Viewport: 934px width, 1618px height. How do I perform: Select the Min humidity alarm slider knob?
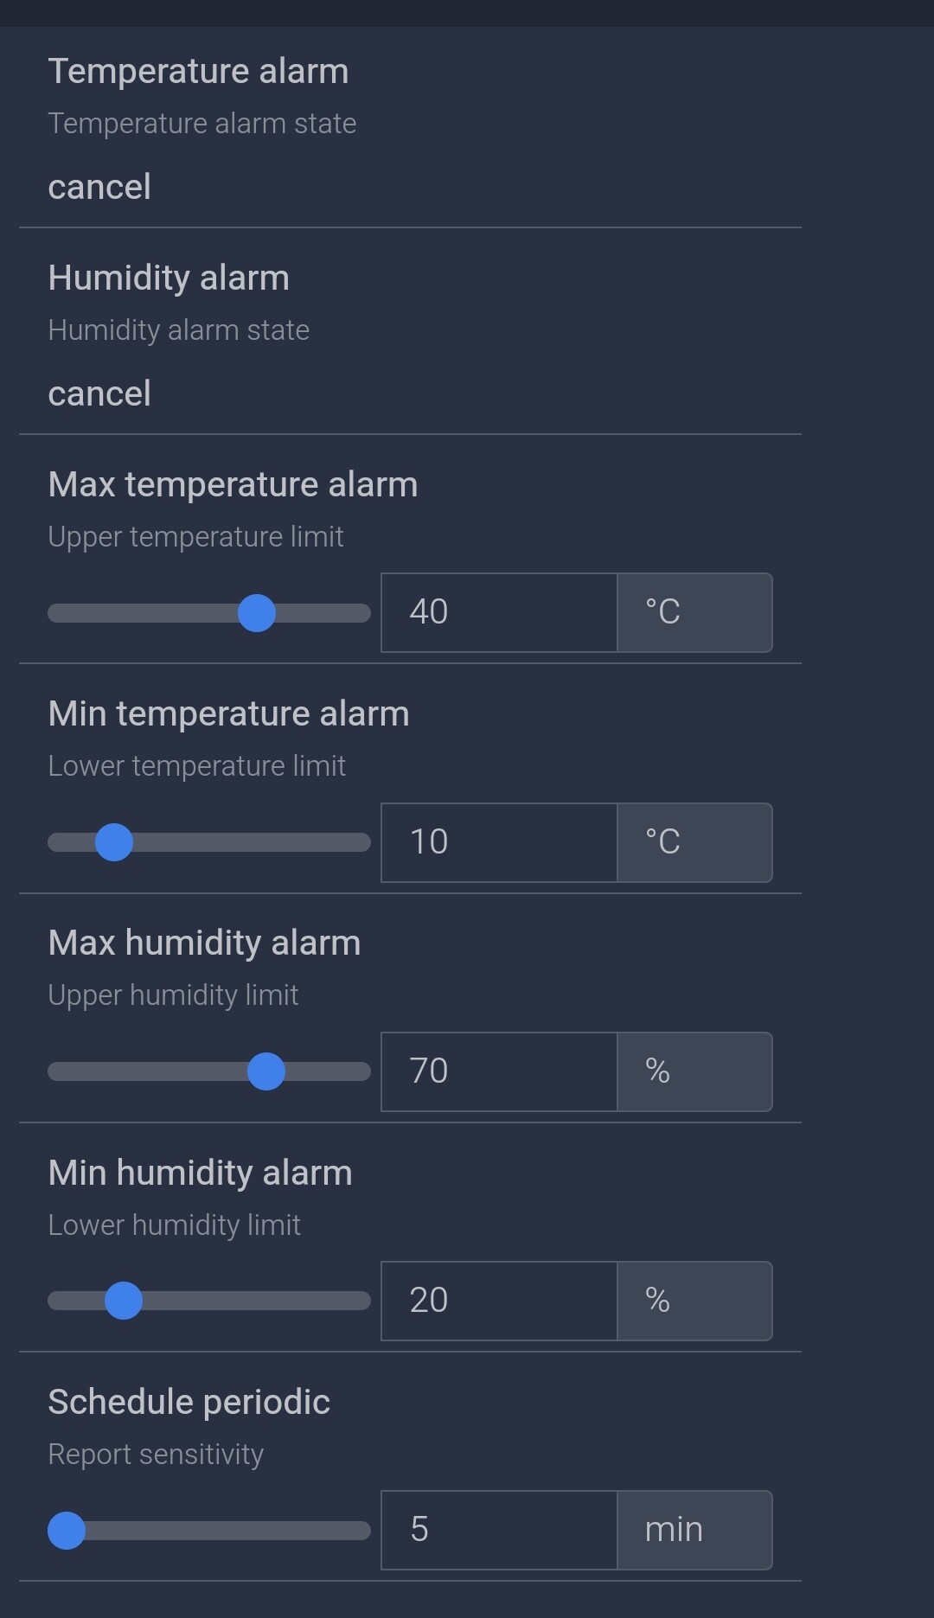pos(124,1301)
